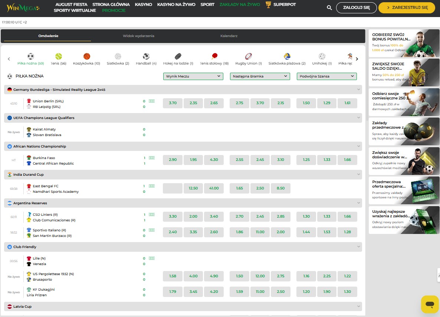Switch to the Kalendarz tab

[229, 36]
